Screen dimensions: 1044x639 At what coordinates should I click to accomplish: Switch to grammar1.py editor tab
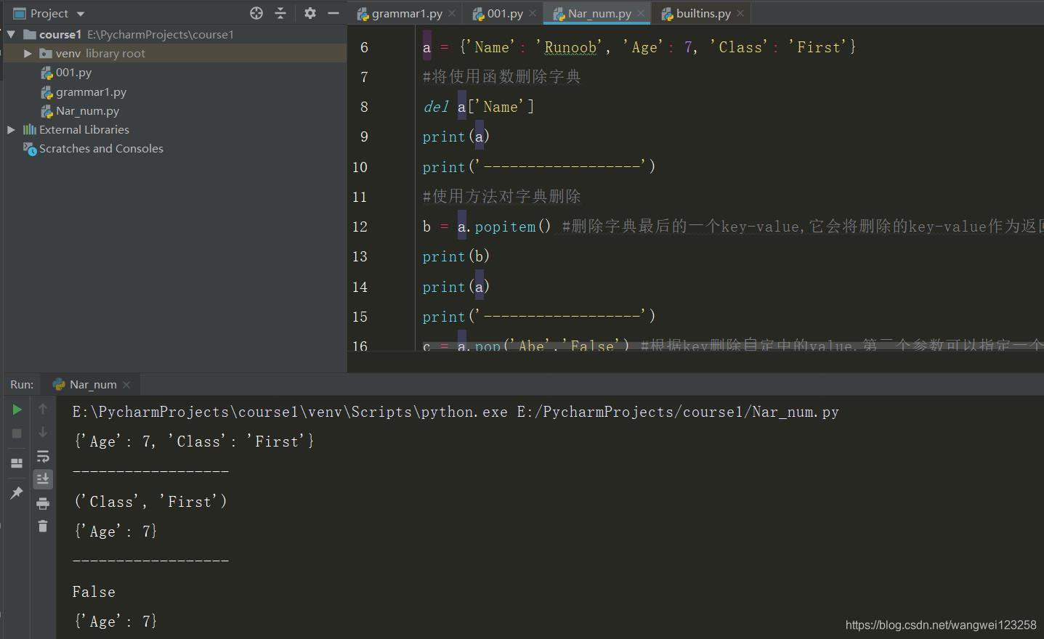[x=406, y=13]
